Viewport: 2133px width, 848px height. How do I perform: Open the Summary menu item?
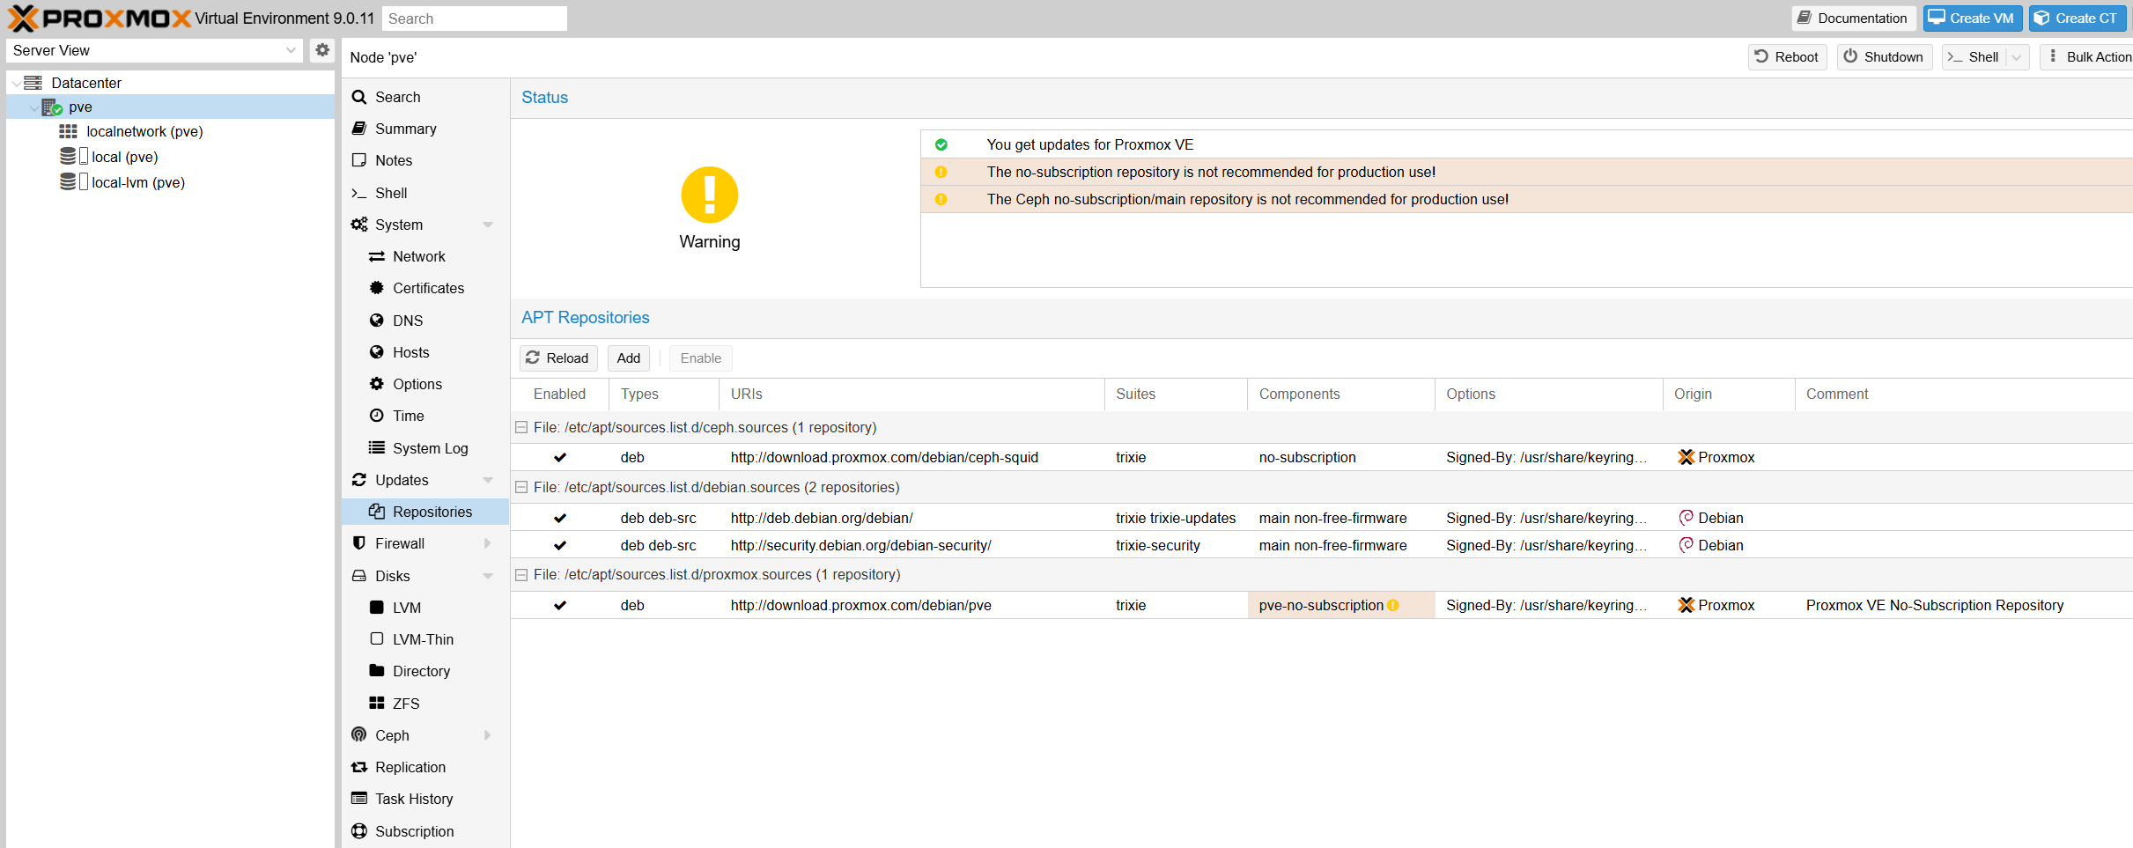click(425, 129)
